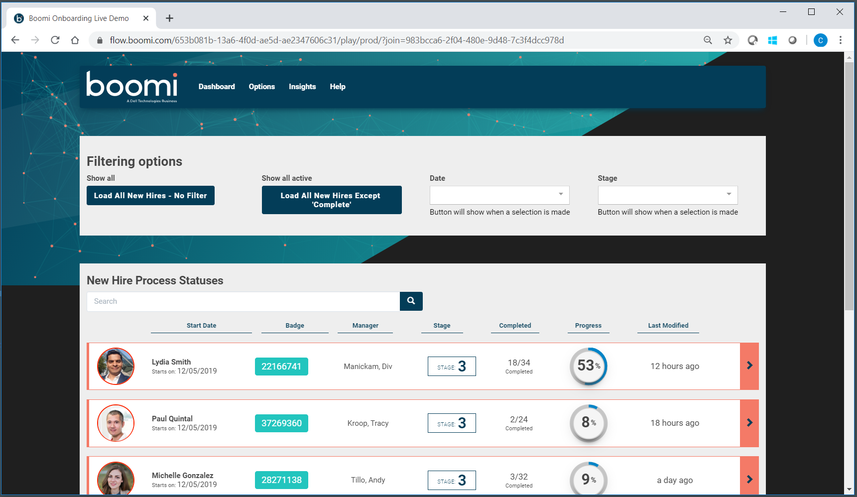Open details via Michelle Gonzalez's row arrow

coord(749,479)
